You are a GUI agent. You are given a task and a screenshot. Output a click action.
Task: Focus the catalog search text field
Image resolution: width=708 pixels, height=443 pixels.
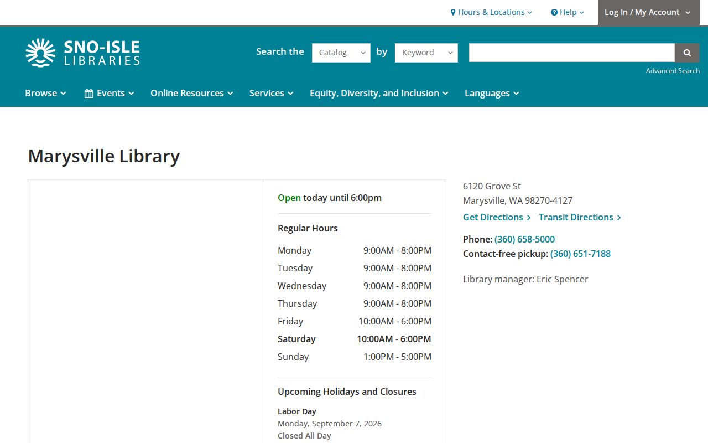(x=572, y=53)
